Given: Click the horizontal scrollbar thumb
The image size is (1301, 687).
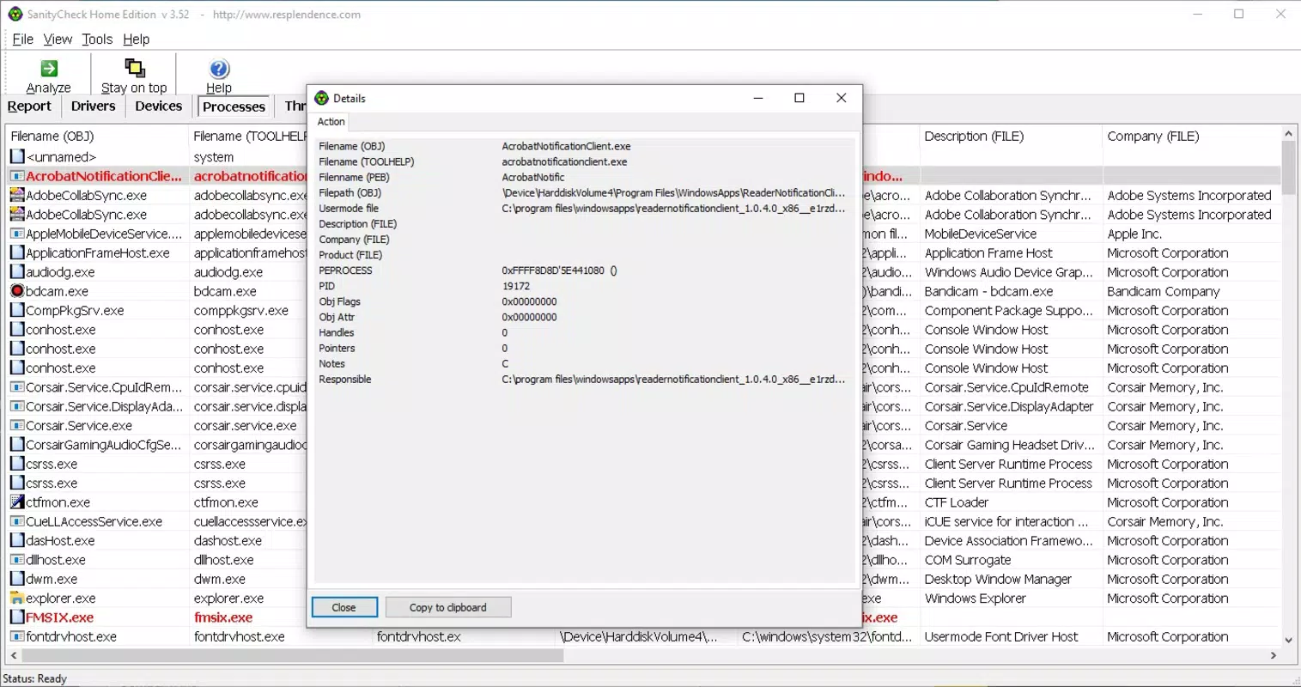Looking at the screenshot, I should 292,655.
